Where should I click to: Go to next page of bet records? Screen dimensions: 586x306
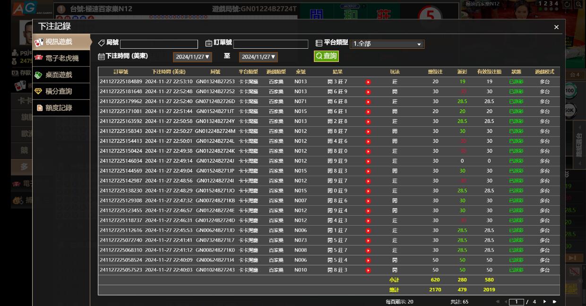tap(544, 302)
